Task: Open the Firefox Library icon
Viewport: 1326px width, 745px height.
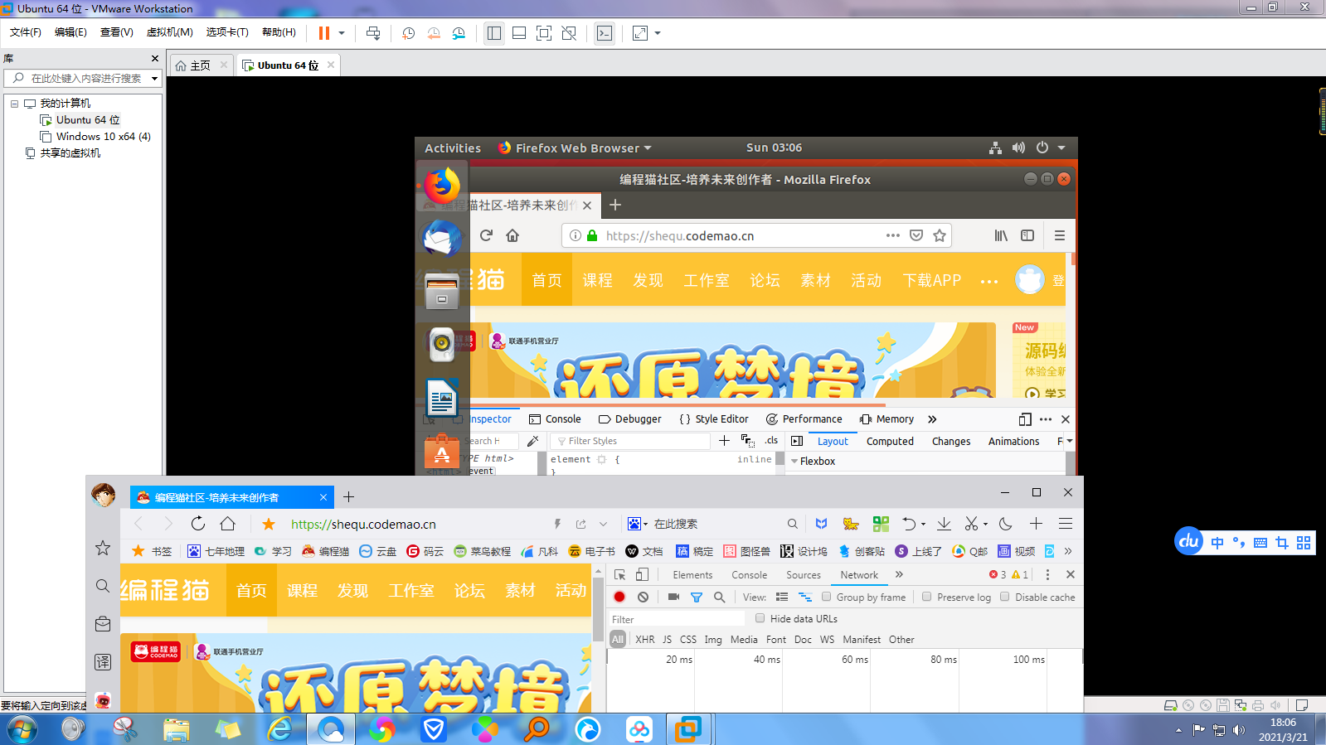Action: 1001,235
